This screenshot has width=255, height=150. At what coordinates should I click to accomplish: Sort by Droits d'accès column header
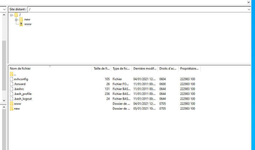point(168,69)
